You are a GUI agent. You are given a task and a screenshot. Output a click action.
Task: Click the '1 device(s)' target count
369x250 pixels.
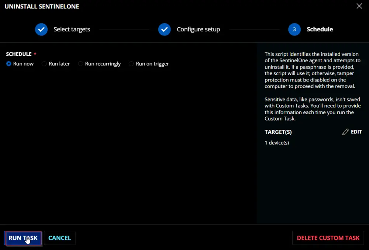pos(277,143)
